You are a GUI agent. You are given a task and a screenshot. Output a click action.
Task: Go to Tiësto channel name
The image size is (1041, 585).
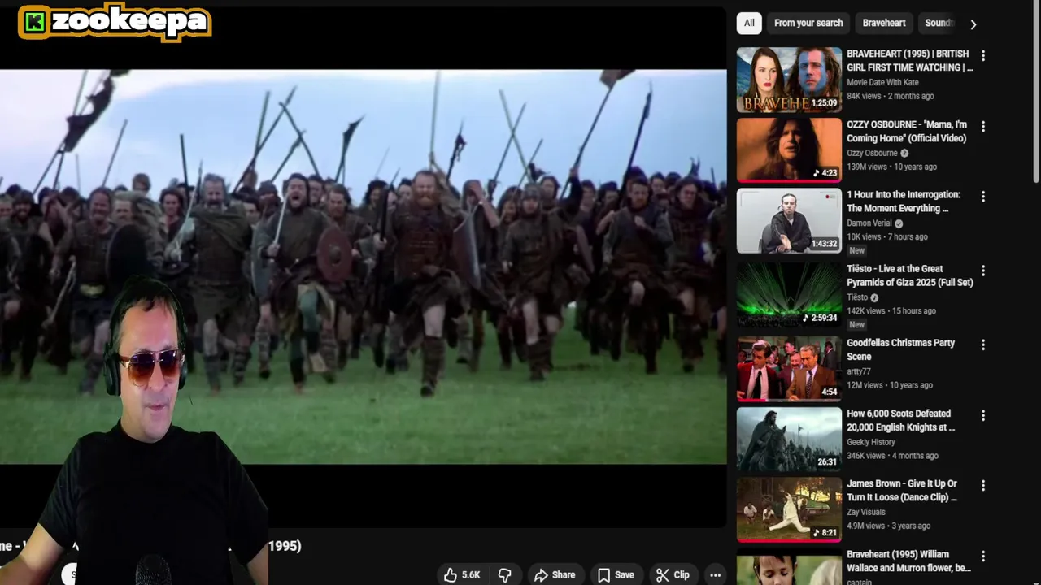[857, 297]
